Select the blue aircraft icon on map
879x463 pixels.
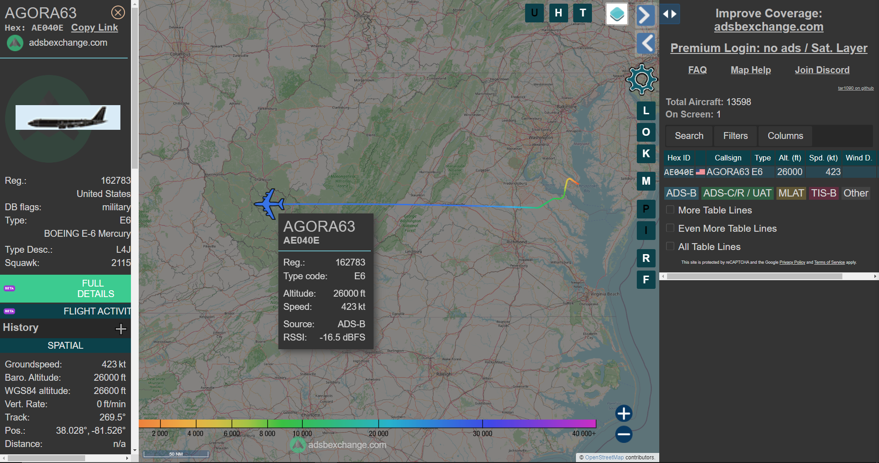coord(270,204)
